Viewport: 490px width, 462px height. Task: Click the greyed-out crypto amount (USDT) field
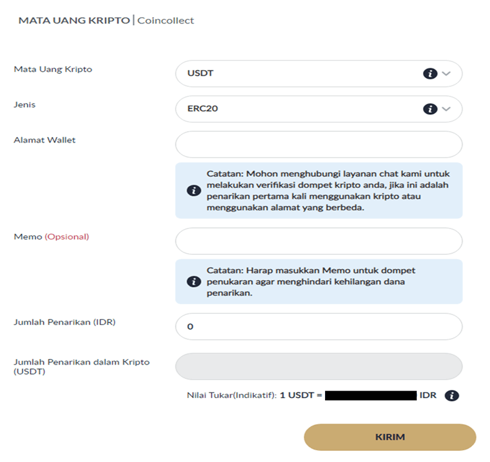point(319,366)
